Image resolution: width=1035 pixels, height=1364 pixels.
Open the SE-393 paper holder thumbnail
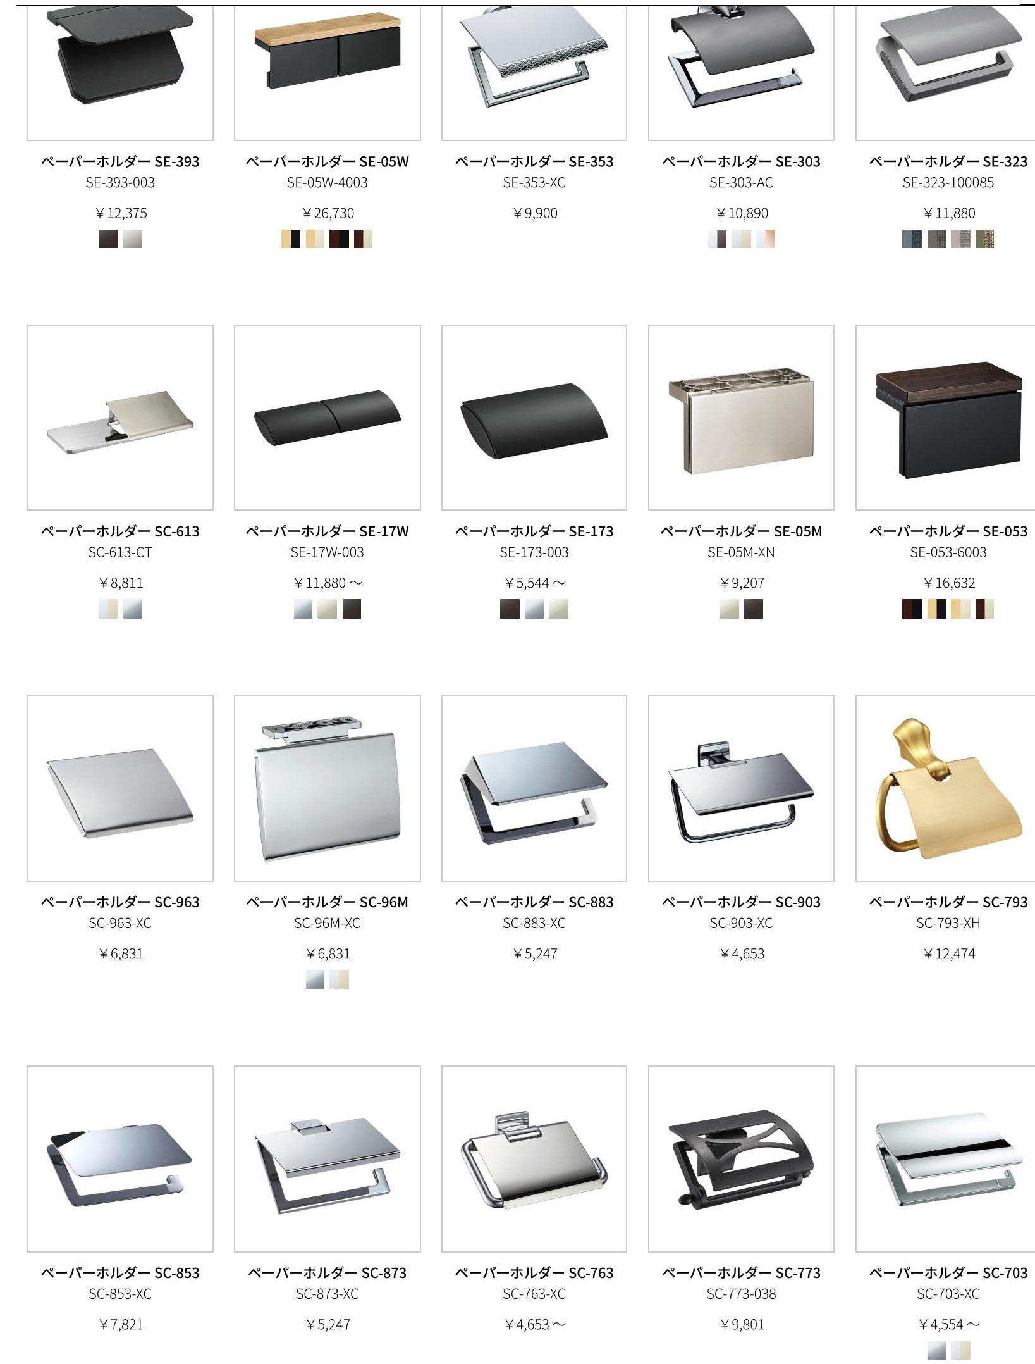point(120,72)
